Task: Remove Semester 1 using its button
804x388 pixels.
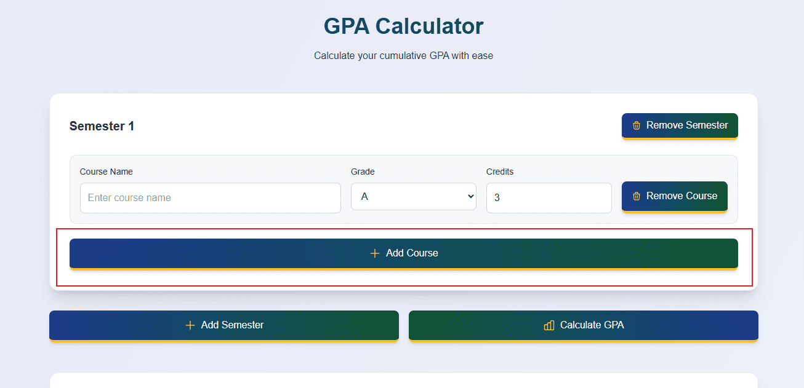Action: (x=680, y=125)
